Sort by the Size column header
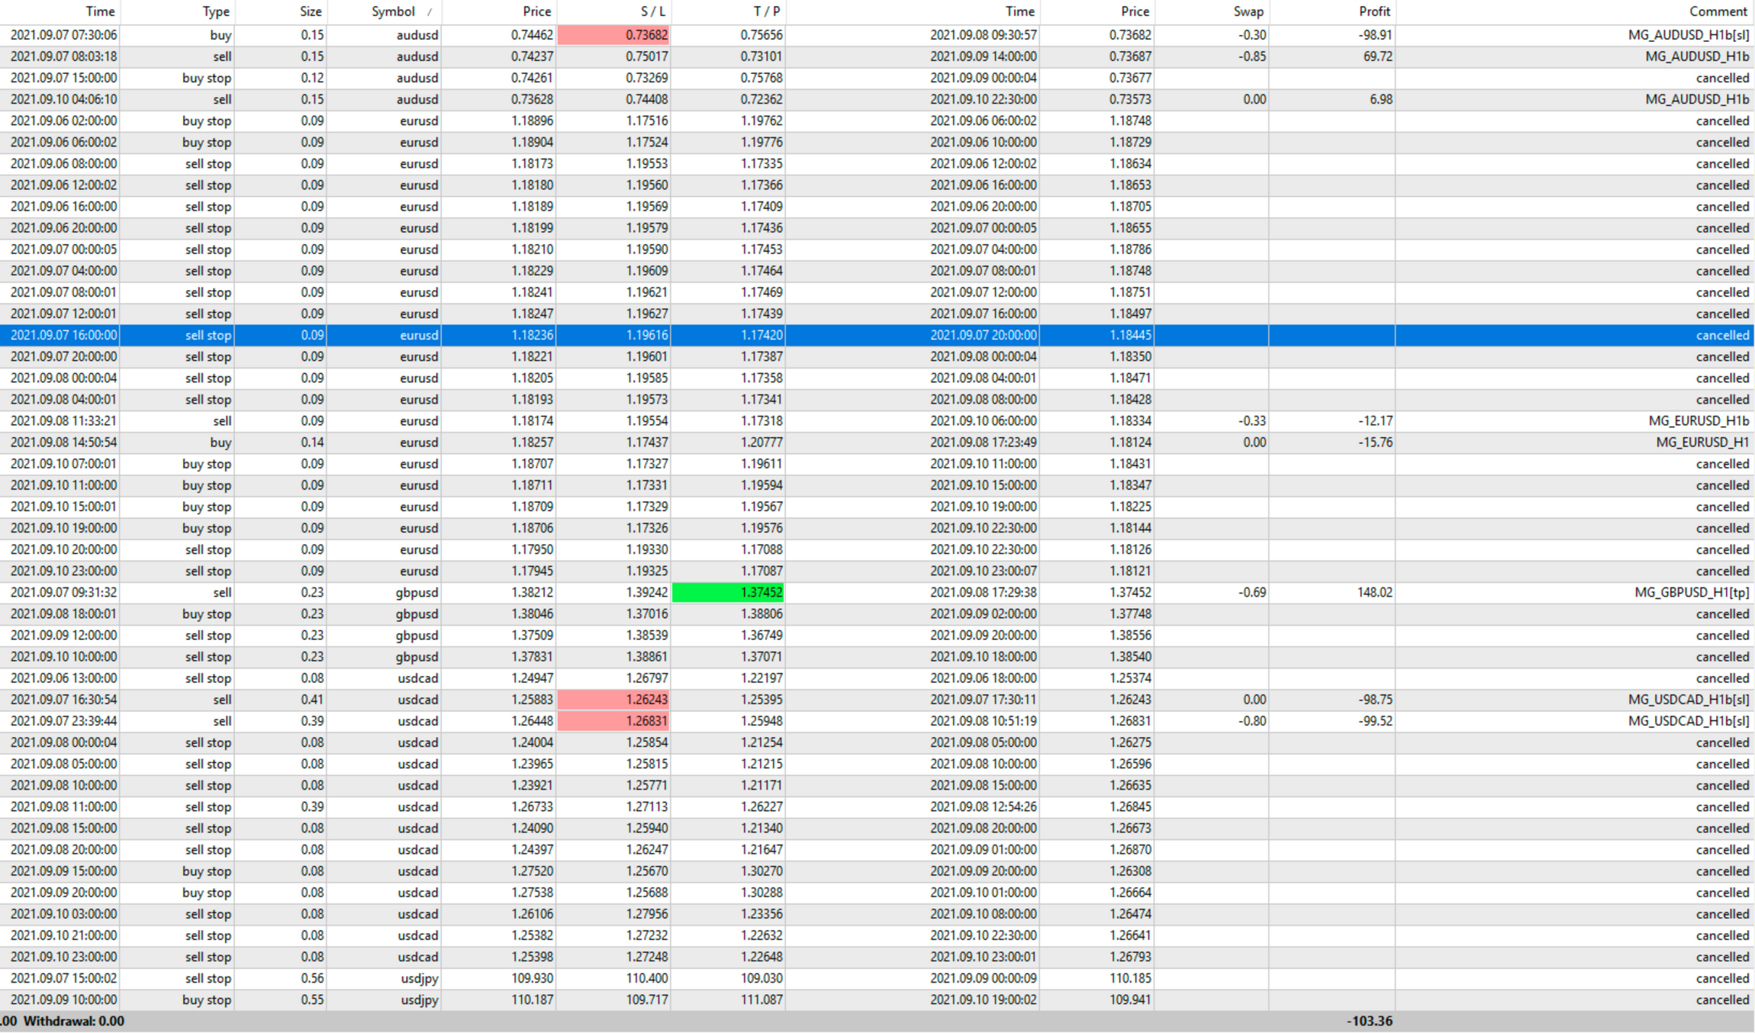Screen dimensions: 1755x1033 (310, 11)
